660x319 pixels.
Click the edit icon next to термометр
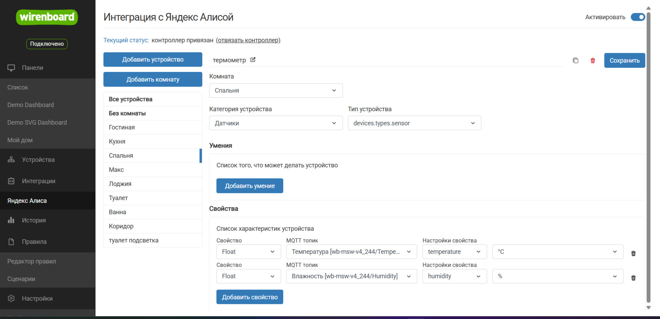point(253,60)
